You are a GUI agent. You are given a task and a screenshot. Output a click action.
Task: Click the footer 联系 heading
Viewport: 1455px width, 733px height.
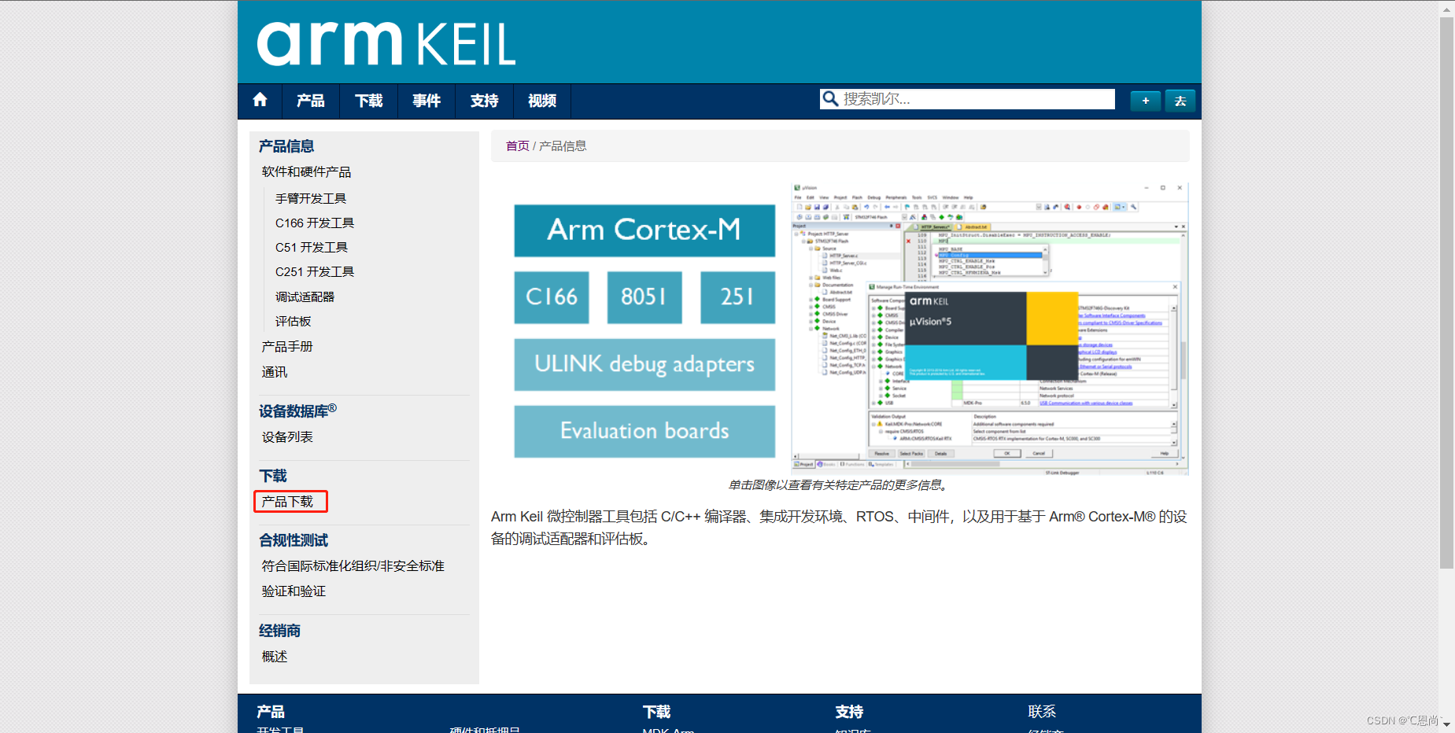[x=1042, y=712]
